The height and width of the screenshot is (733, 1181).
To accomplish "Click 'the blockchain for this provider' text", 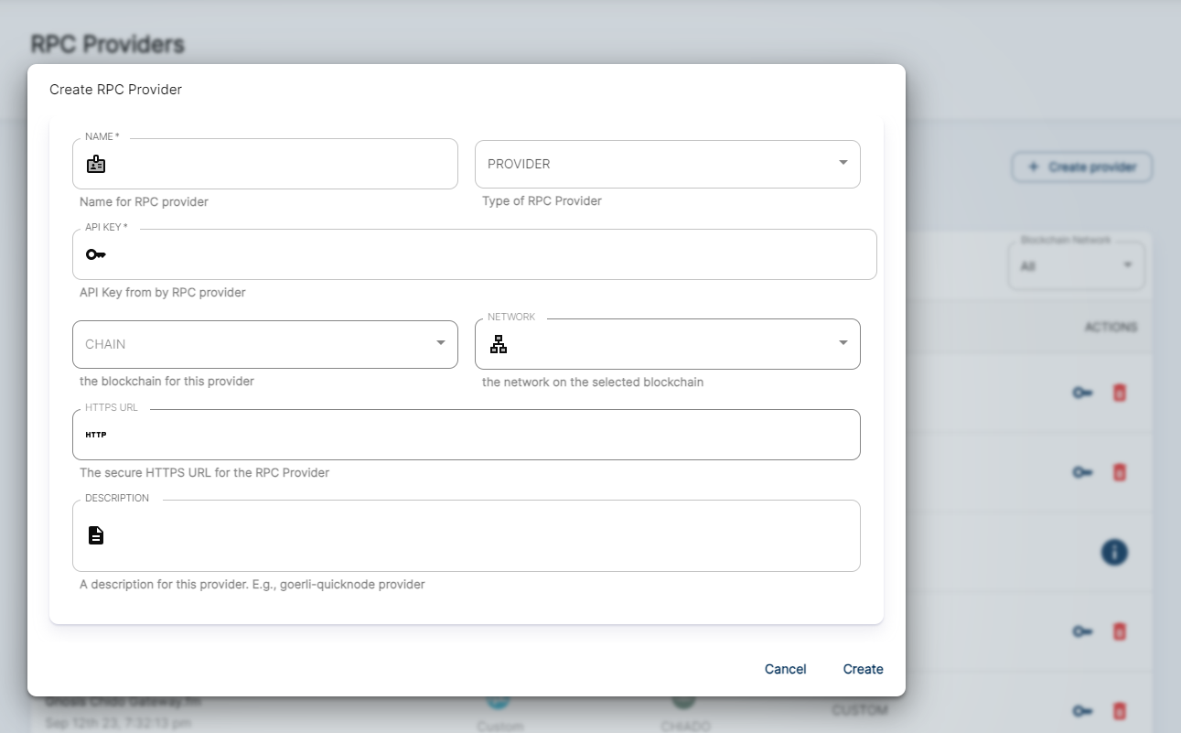I will coord(167,381).
